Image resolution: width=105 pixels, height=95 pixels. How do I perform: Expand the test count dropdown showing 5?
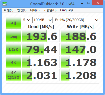pyautogui.click(x=27, y=20)
